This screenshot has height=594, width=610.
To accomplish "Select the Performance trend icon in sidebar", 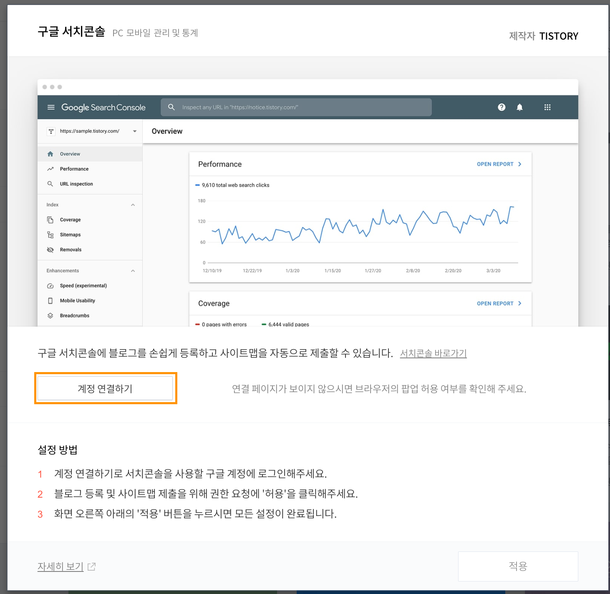I will (x=50, y=169).
